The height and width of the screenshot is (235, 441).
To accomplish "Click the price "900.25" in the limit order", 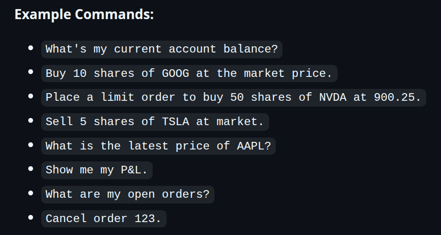I will coord(394,97).
